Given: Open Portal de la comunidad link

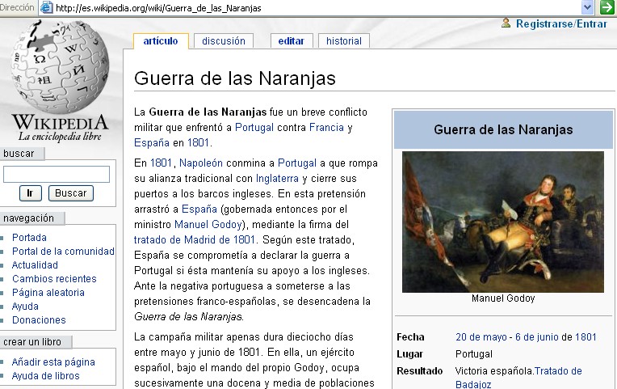Looking at the screenshot, I should (63, 251).
